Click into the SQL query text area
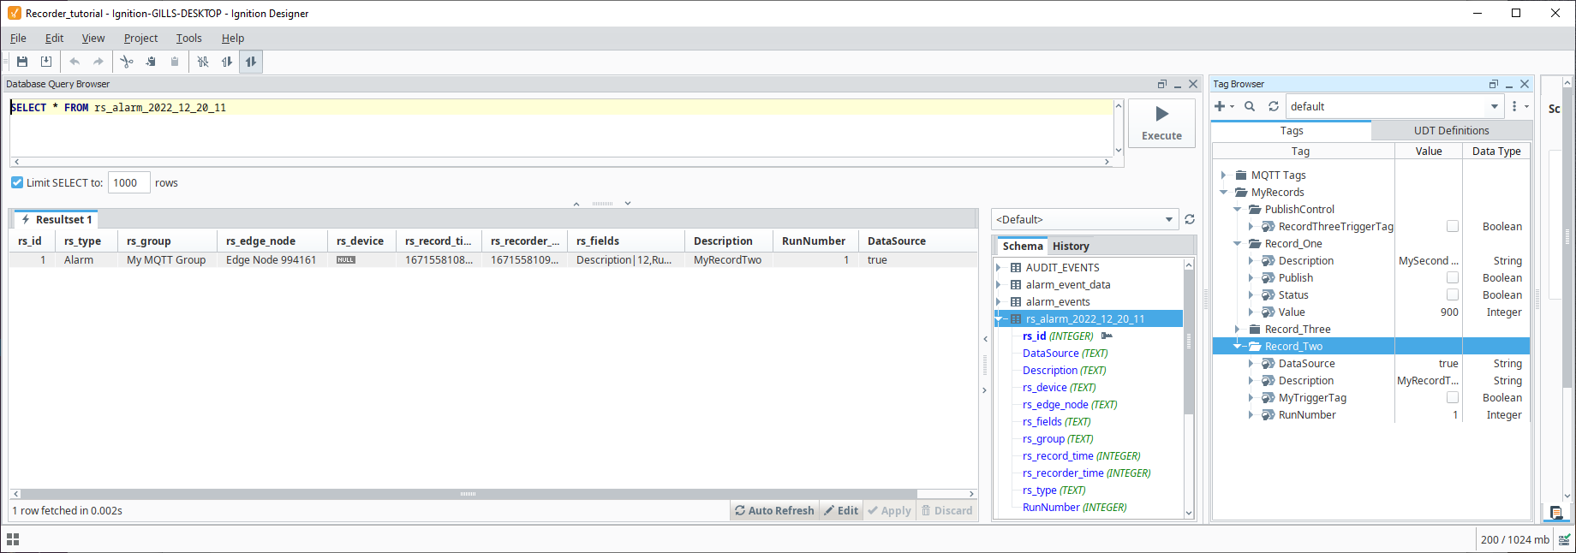 561,128
